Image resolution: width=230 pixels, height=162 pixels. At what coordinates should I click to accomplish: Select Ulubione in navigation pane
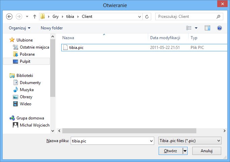pyautogui.click(x=25, y=40)
